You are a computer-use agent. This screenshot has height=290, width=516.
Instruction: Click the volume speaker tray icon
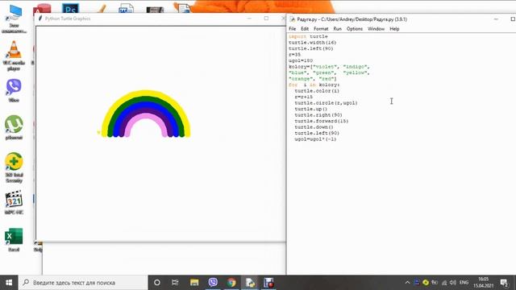pyautogui.click(x=453, y=283)
